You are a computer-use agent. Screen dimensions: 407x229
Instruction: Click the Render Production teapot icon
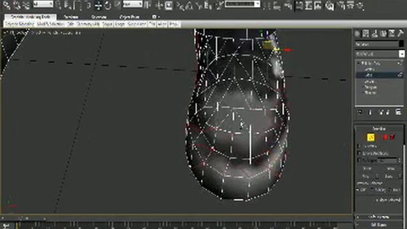pyautogui.click(x=361, y=6)
